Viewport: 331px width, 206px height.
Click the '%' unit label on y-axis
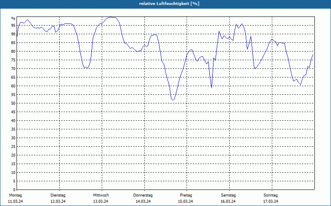click(13, 19)
